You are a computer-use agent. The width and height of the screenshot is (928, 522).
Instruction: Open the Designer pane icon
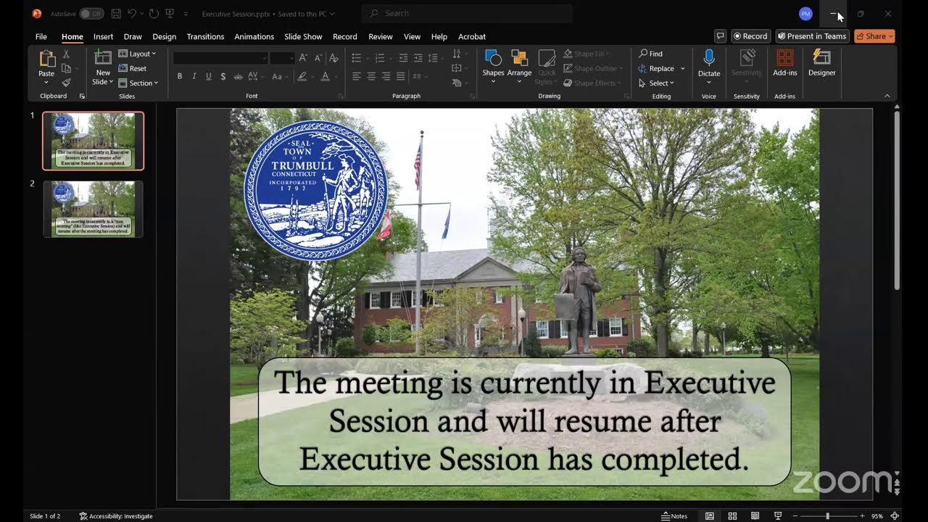click(x=821, y=58)
